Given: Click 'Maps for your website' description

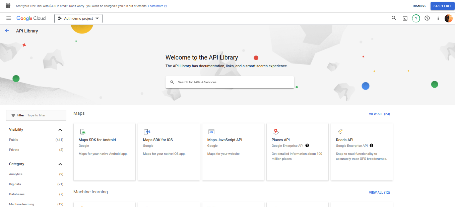Looking at the screenshot, I should [x=223, y=154].
